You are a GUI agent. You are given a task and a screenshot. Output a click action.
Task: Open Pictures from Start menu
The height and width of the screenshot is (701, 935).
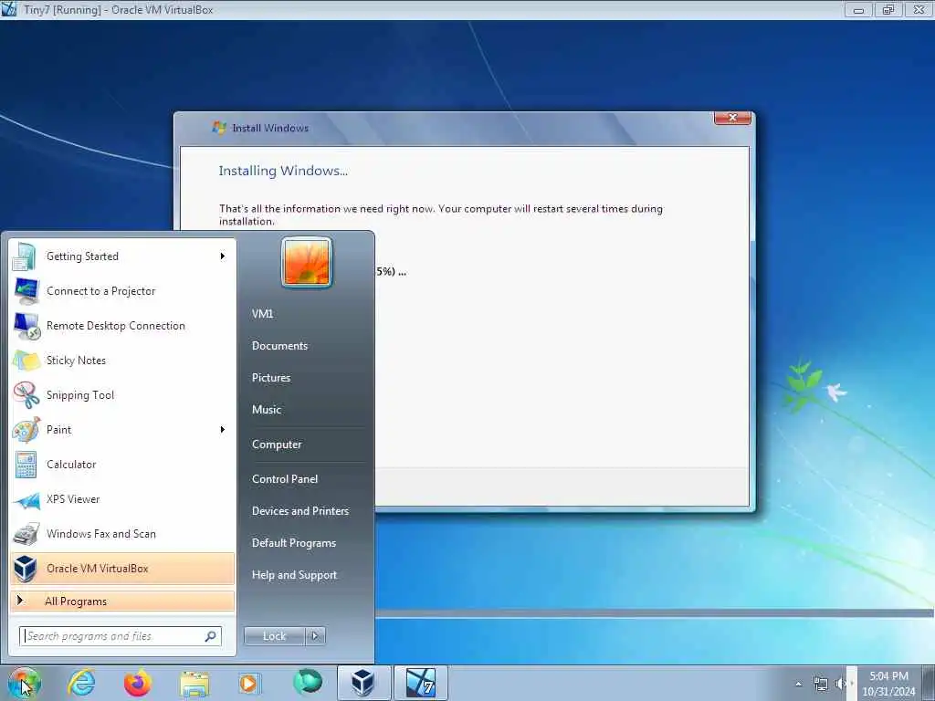271,378
